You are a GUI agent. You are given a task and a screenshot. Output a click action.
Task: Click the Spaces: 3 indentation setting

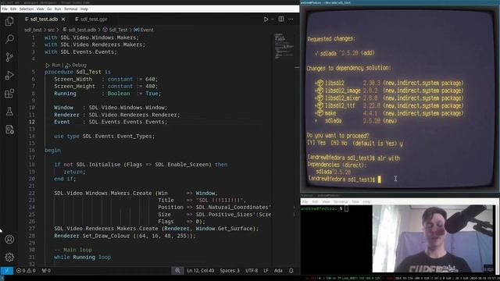pyautogui.click(x=229, y=271)
